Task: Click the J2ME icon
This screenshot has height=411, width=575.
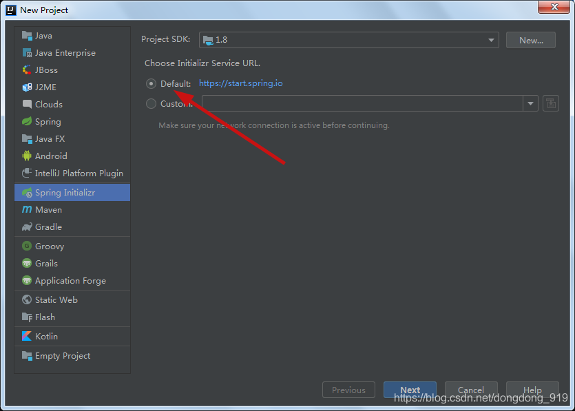Action: pos(27,87)
